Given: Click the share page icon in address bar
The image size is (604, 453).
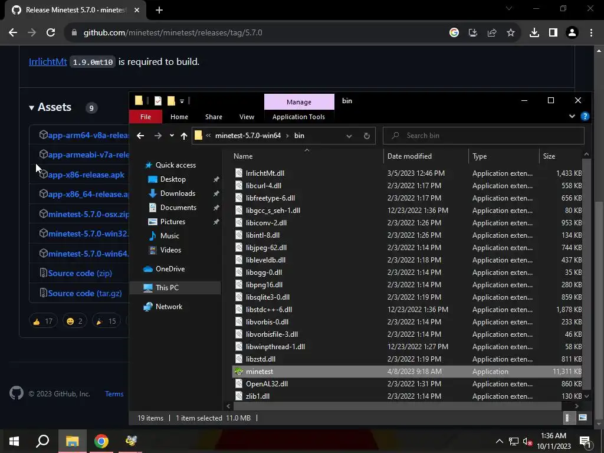Looking at the screenshot, I should [492, 33].
